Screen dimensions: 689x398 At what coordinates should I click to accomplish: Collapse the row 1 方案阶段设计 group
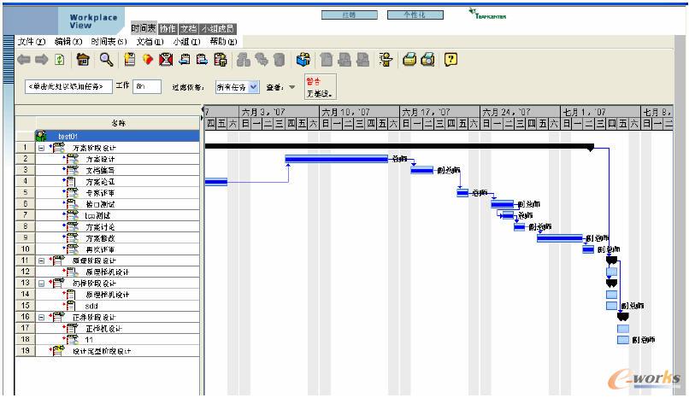point(41,148)
